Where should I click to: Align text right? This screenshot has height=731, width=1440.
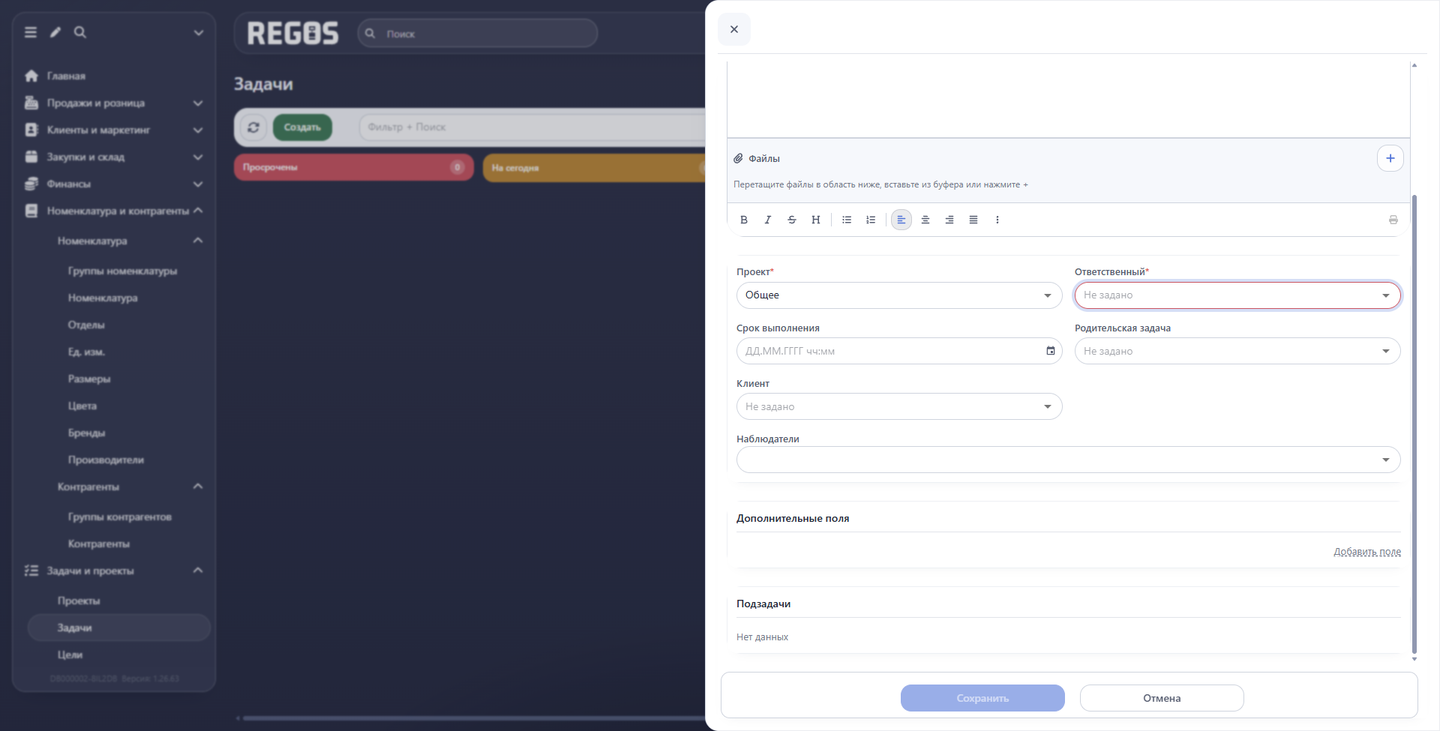coord(949,220)
